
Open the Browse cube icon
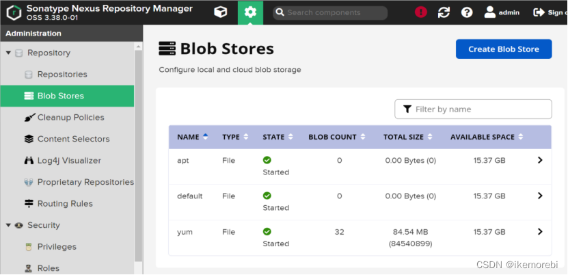[x=221, y=12]
